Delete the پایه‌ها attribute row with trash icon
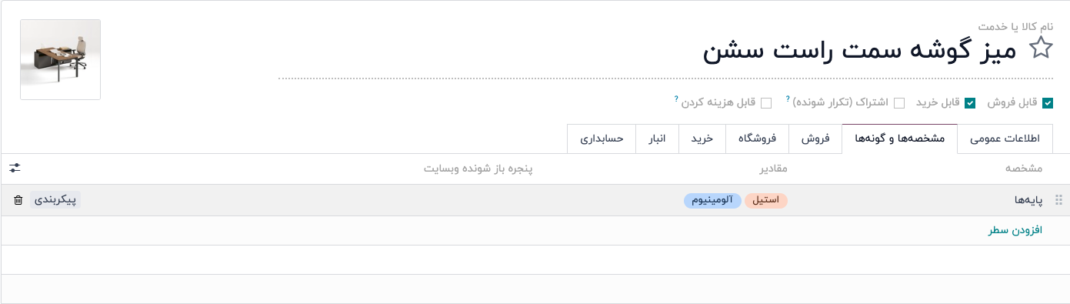 pos(18,200)
